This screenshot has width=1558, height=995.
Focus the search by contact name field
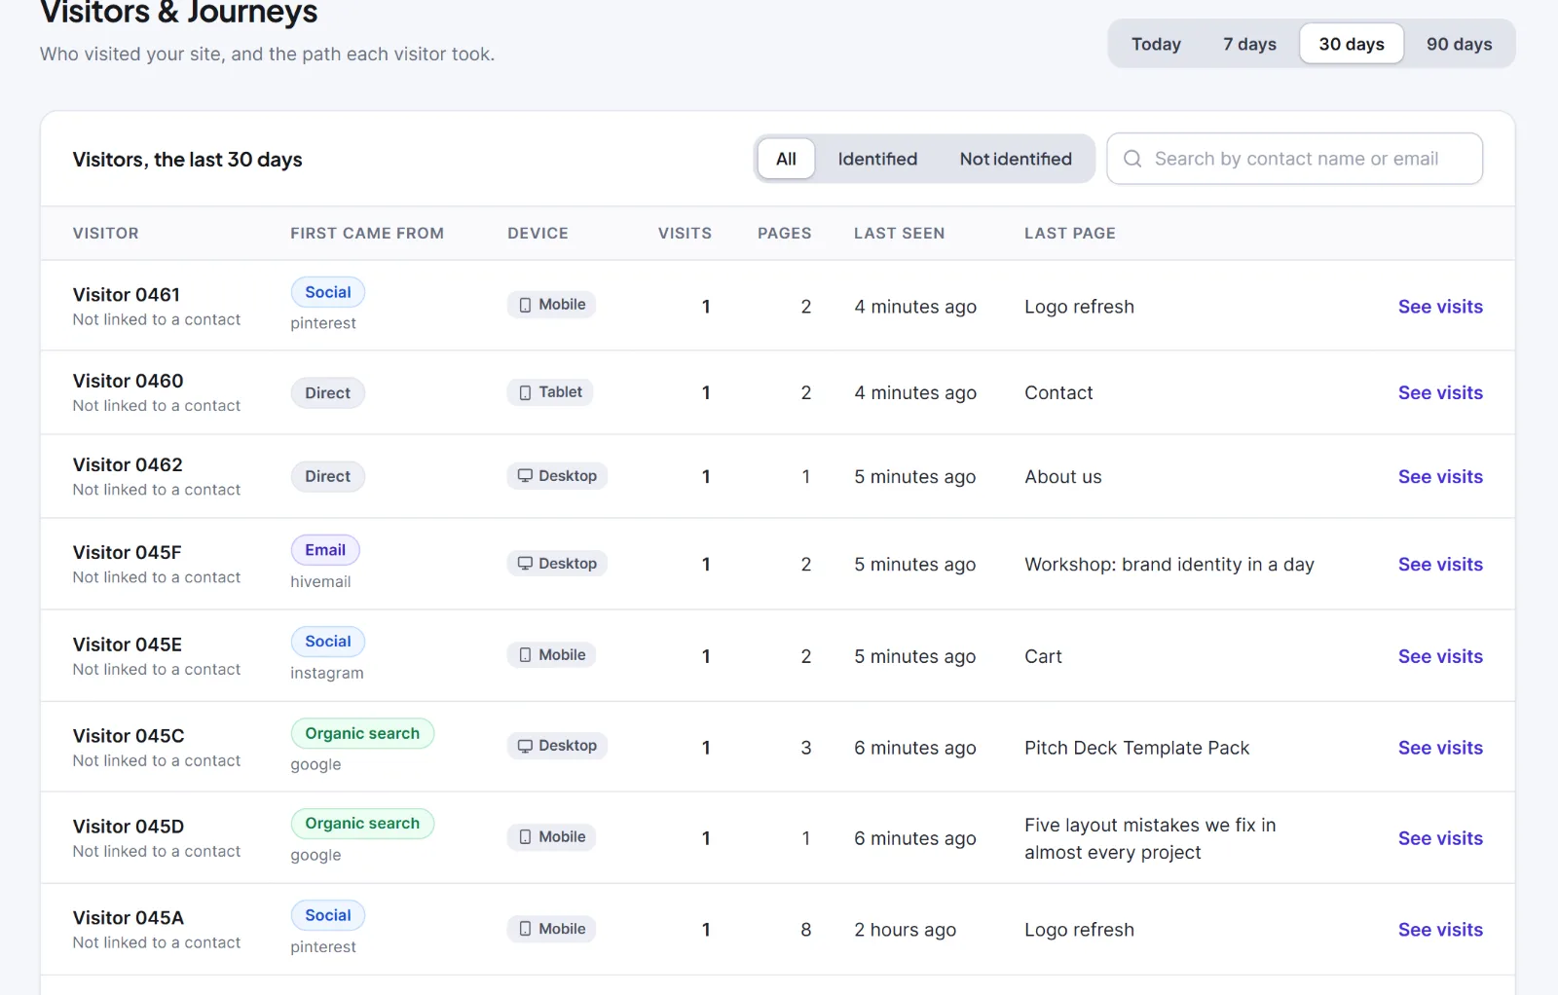(1294, 159)
